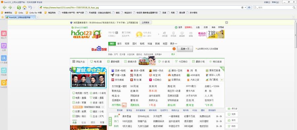Click the Baidu paw logo
The image size is (297, 130).
(x=99, y=49)
